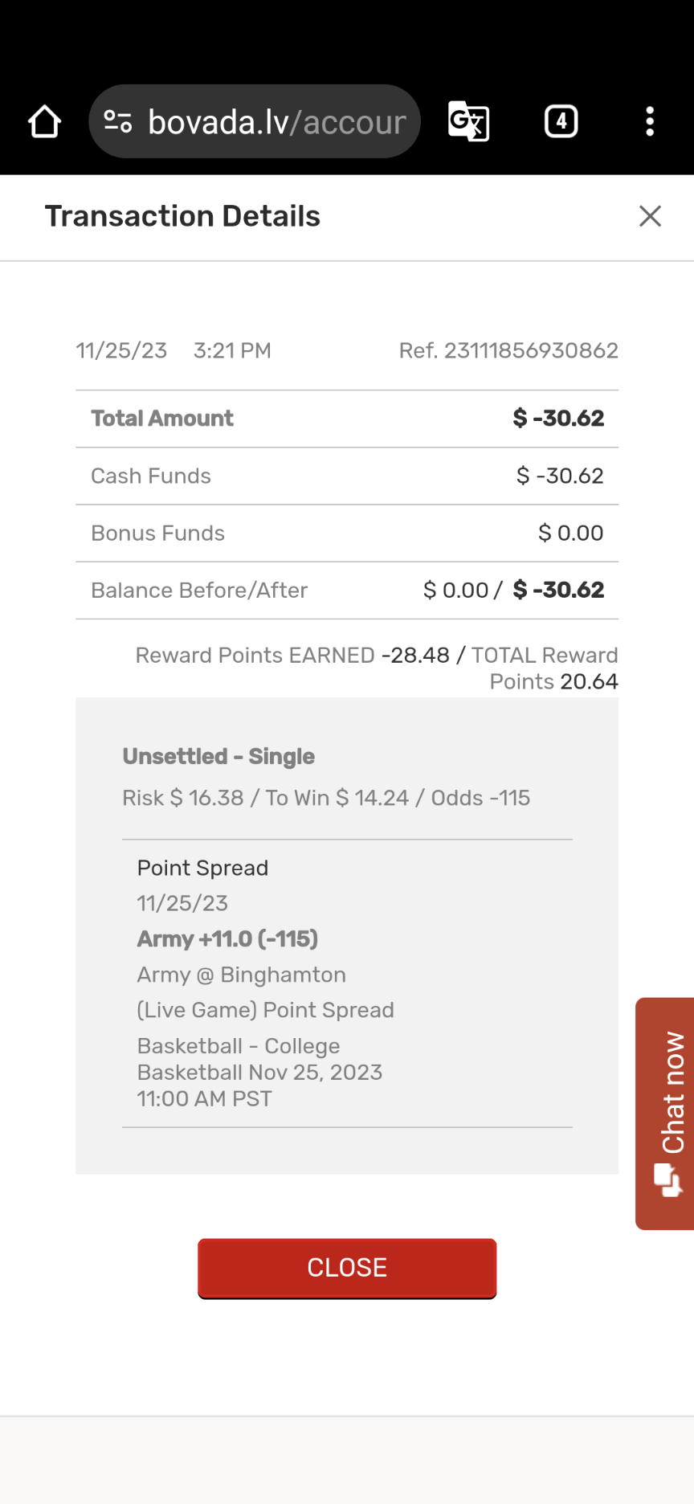Tap the Bonus Funds row label
694x1504 pixels.
[x=158, y=533]
